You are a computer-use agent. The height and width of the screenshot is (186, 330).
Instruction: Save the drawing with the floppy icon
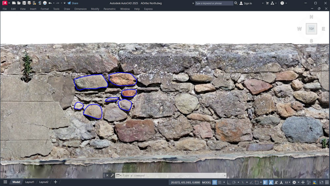pos(24,3)
